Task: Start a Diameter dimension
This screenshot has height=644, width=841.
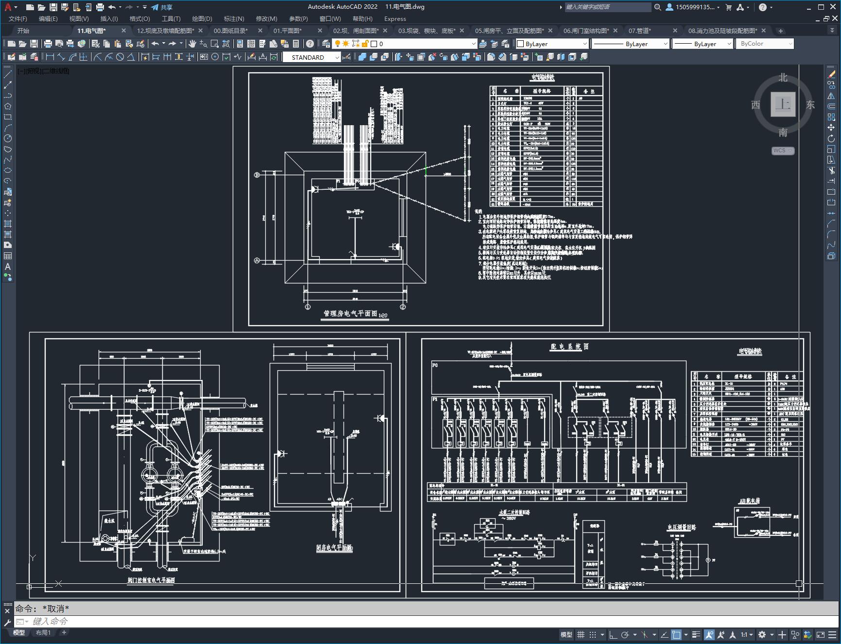Action: (120, 57)
